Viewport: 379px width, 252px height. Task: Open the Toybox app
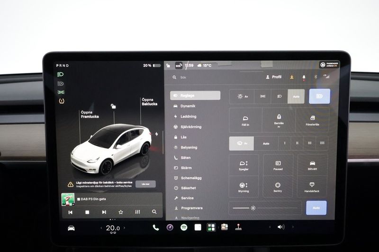225,227
